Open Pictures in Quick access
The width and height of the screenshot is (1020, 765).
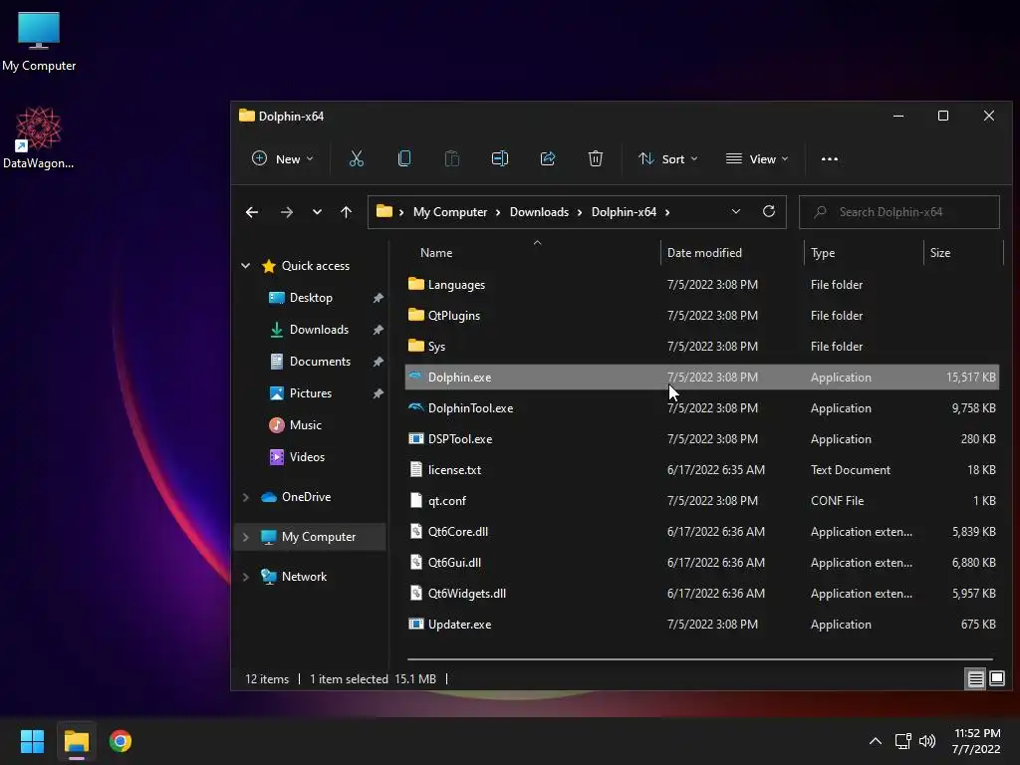311,393
